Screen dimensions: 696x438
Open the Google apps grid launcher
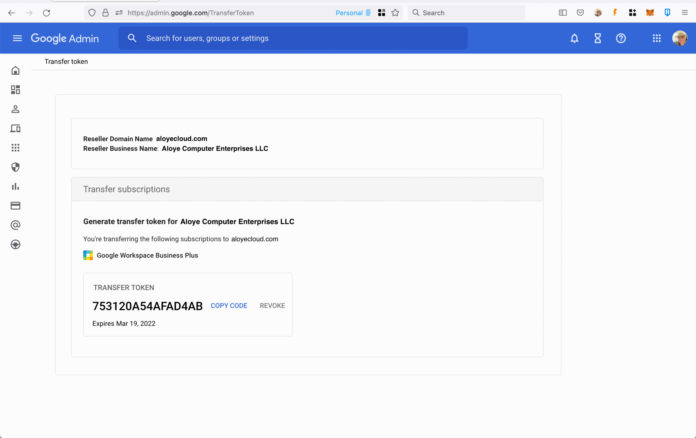[x=656, y=38]
